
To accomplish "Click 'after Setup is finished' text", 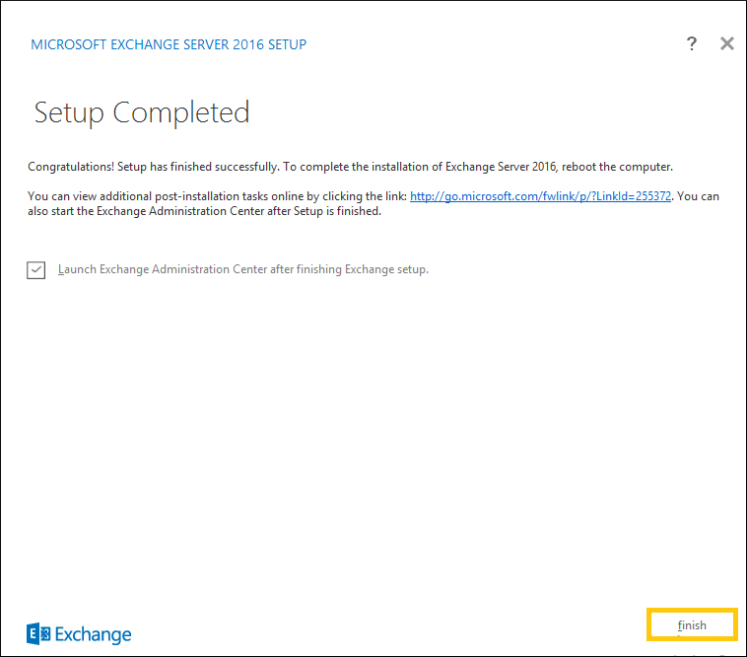I will [x=324, y=211].
